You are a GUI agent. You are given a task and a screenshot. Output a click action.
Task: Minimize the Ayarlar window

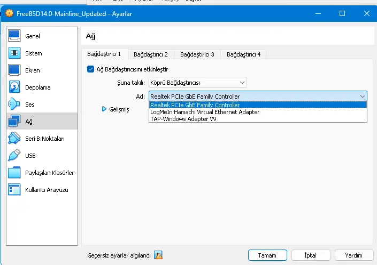pos(318,13)
